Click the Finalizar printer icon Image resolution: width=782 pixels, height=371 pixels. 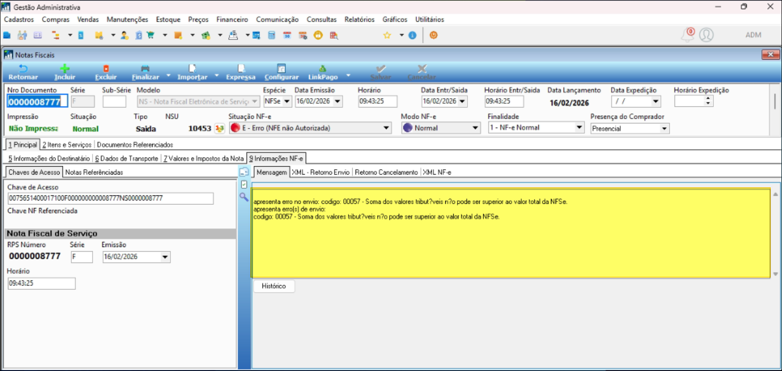(x=145, y=69)
